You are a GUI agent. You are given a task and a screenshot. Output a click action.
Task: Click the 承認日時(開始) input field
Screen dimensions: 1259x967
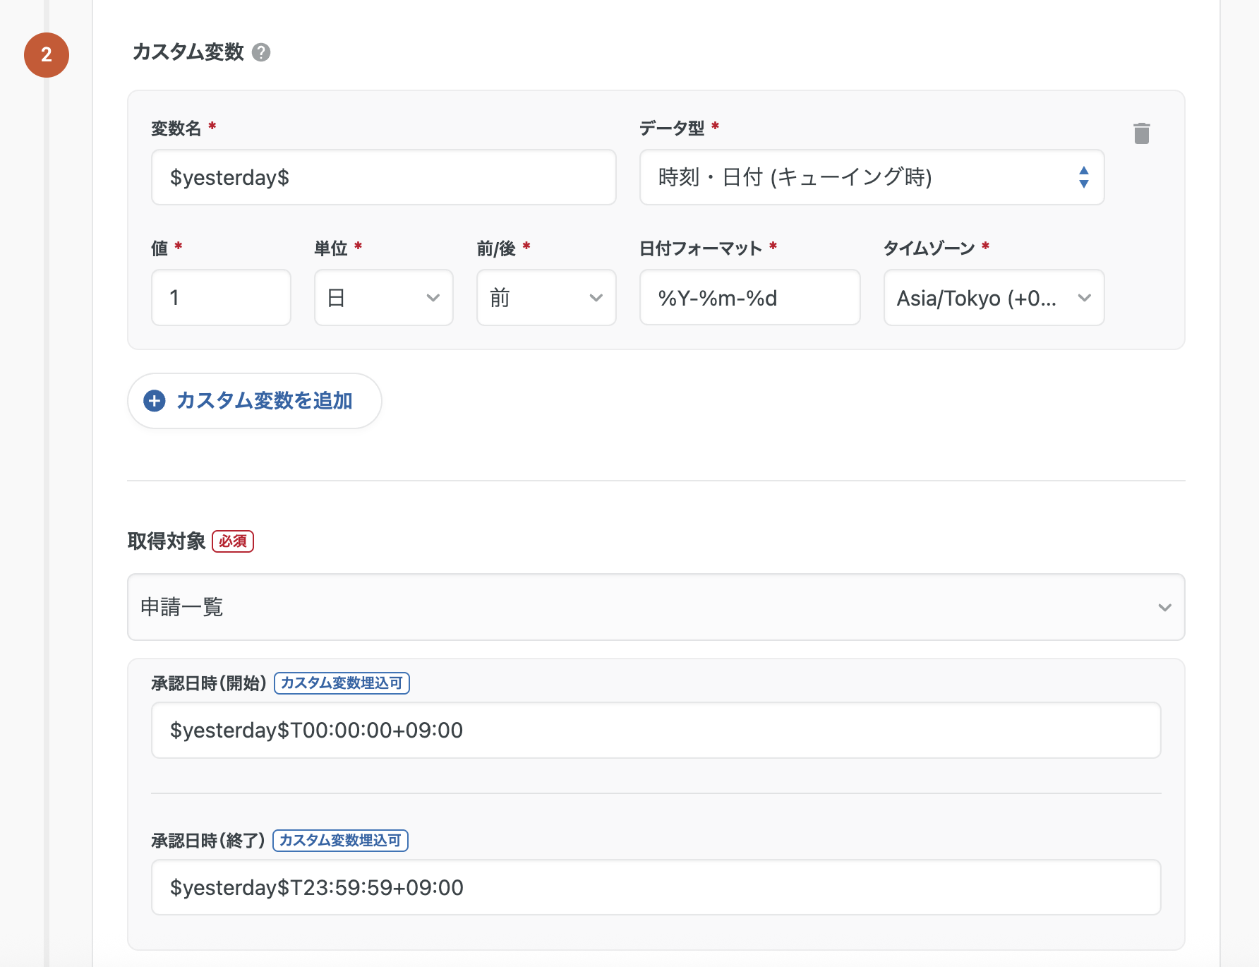[656, 731]
